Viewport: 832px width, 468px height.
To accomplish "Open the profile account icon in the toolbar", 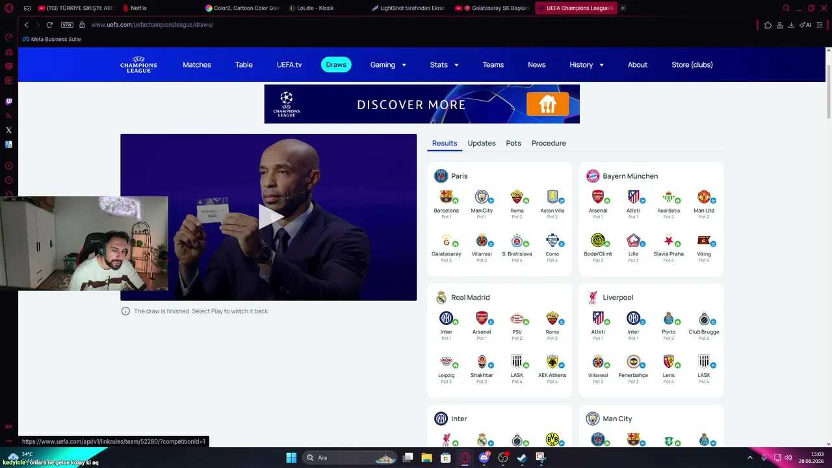I will (779, 25).
